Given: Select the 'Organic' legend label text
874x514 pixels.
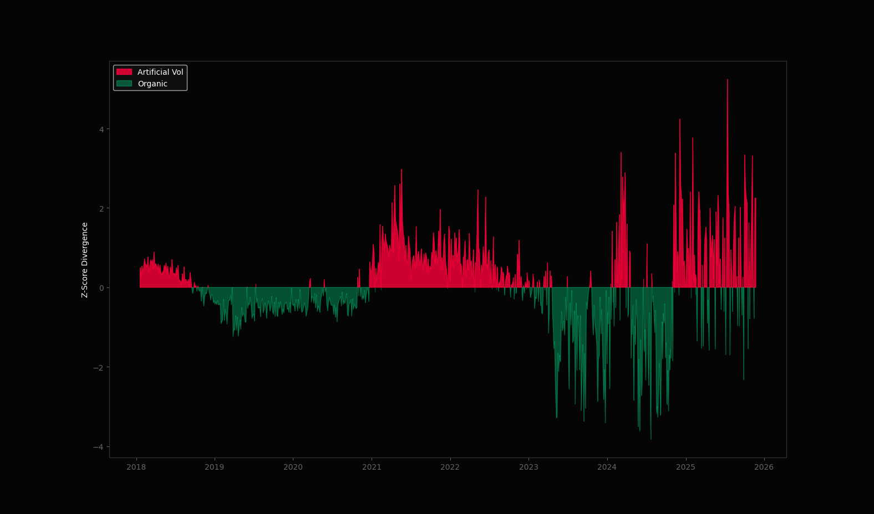Looking at the screenshot, I should [x=153, y=84].
